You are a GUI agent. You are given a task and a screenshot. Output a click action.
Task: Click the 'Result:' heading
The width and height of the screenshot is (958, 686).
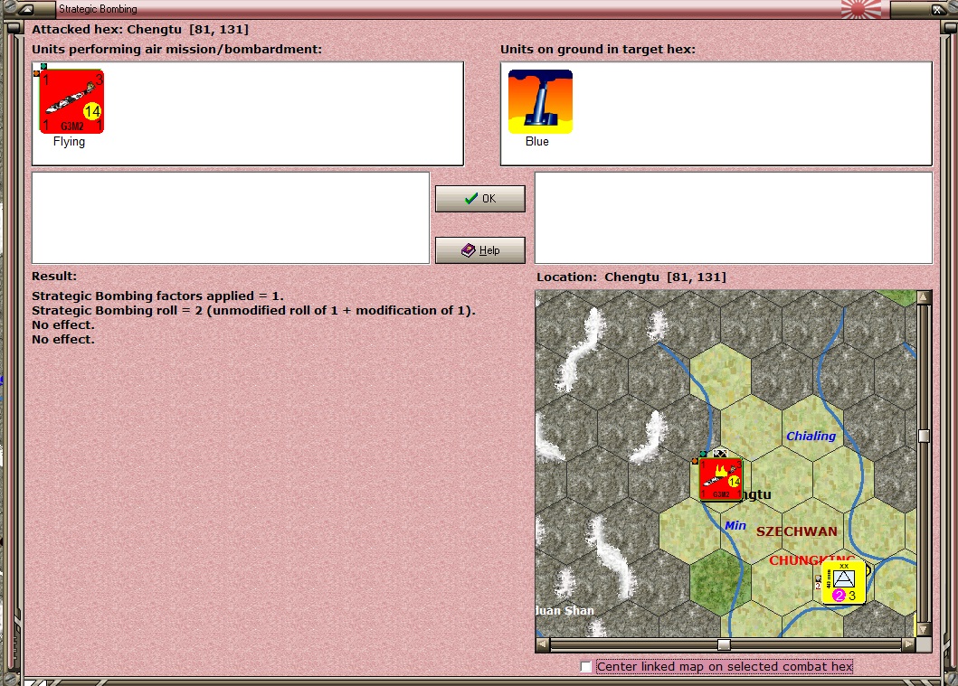coord(54,276)
